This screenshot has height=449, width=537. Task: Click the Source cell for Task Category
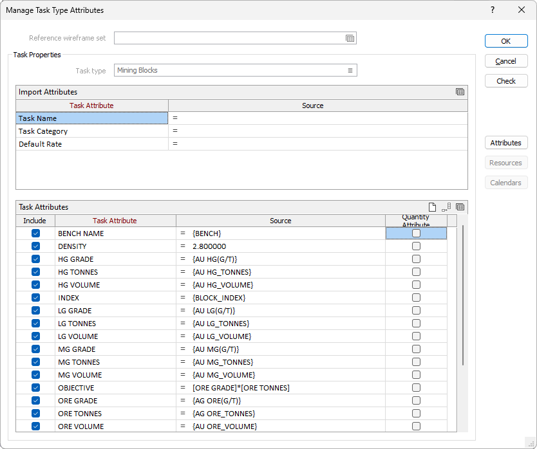tap(318, 131)
